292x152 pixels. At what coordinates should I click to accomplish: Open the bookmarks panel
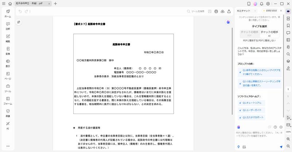click(x=288, y=26)
